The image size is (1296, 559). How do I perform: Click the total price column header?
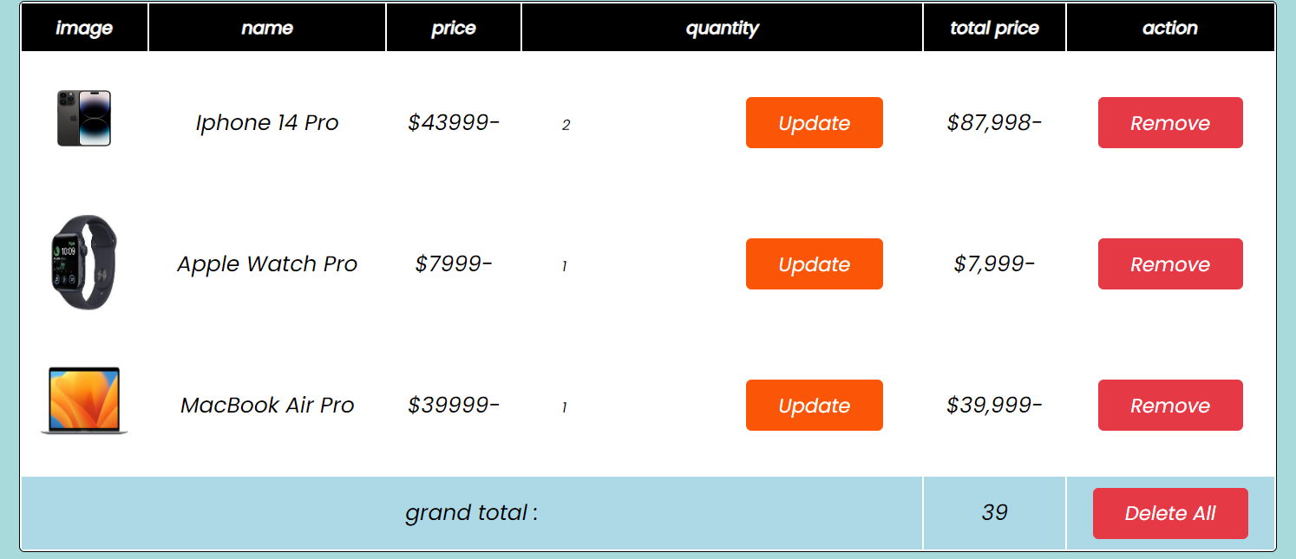coord(994,27)
